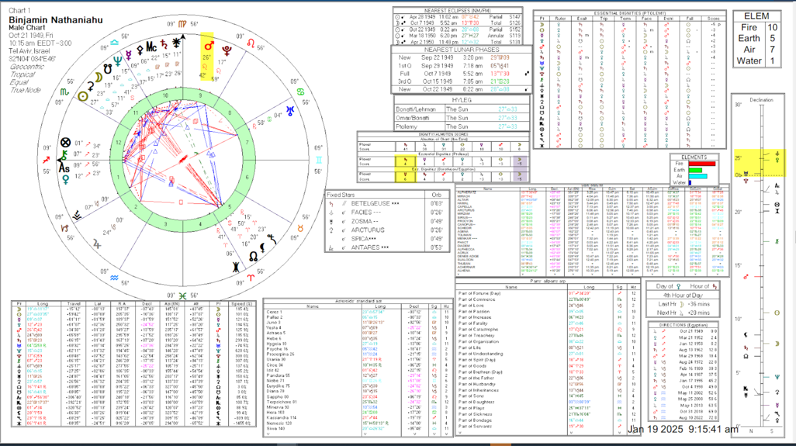
Task: Click Pandora 55 in the asteroids table
Action: click(x=278, y=375)
